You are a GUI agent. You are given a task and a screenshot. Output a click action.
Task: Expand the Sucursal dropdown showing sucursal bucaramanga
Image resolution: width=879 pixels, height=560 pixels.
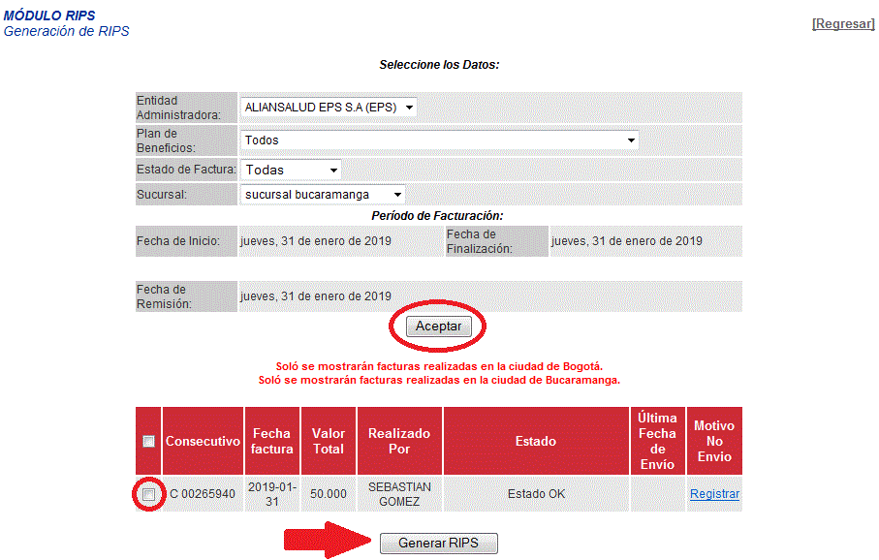pyautogui.click(x=323, y=195)
